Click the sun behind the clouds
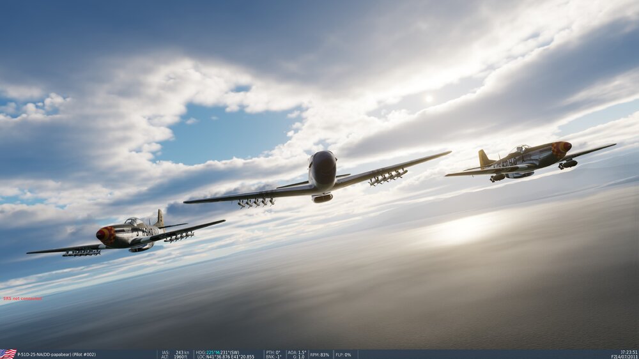The height and width of the screenshot is (359, 639). (x=429, y=98)
